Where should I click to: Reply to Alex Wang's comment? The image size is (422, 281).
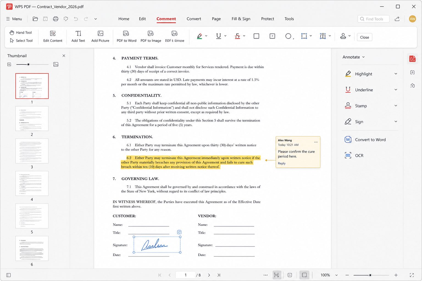pos(282,163)
